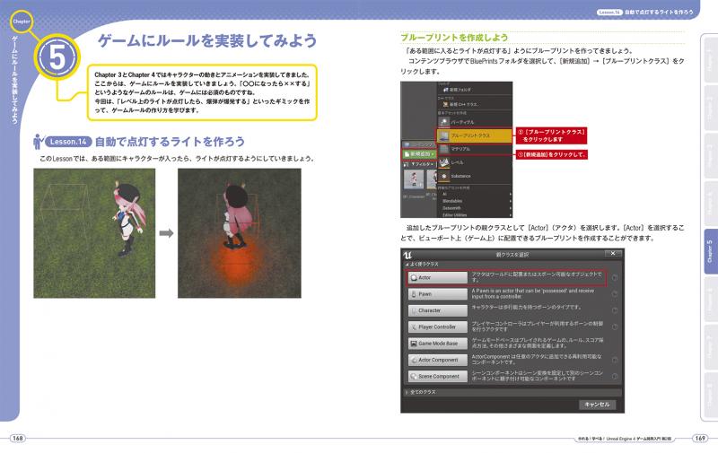Image resolution: width=718 pixels, height=453 pixels.
Task: Click the character-outside-the-box game screenshot
Action: pyautogui.click(x=94, y=233)
